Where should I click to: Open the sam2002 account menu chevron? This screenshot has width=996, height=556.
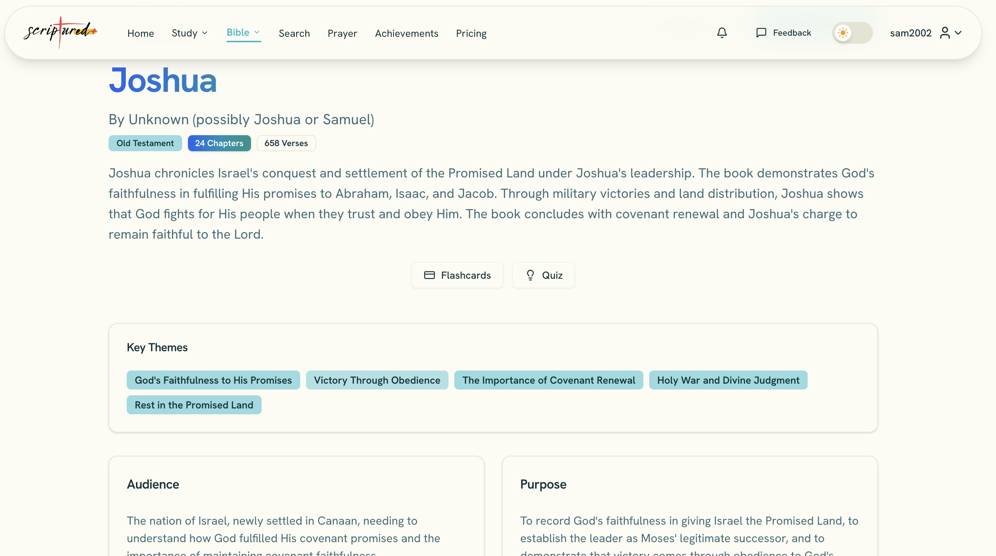coord(958,33)
